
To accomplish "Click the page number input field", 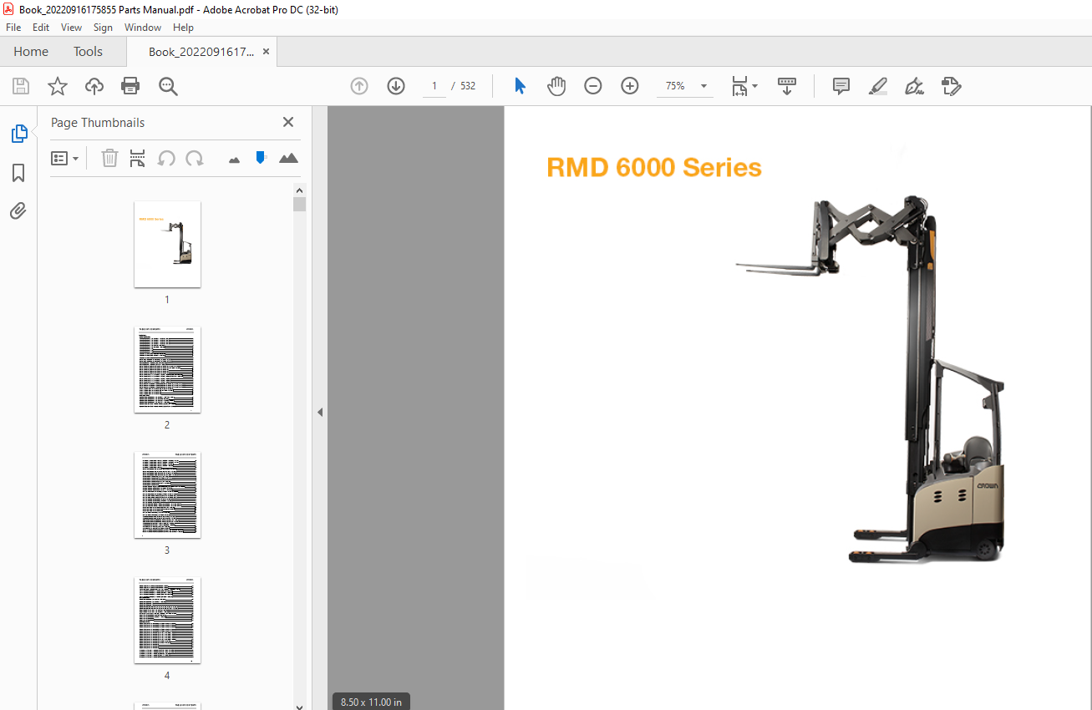I will 434,86.
